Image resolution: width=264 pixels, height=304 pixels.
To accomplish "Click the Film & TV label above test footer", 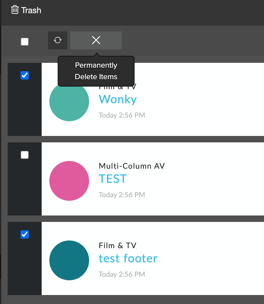I will click(x=118, y=246).
